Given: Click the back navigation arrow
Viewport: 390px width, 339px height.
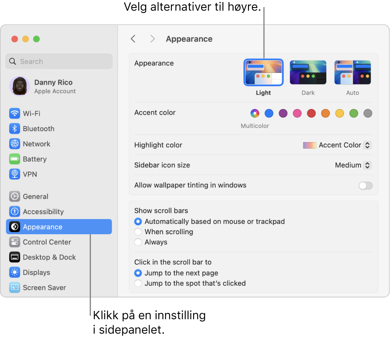Looking at the screenshot, I should 133,39.
